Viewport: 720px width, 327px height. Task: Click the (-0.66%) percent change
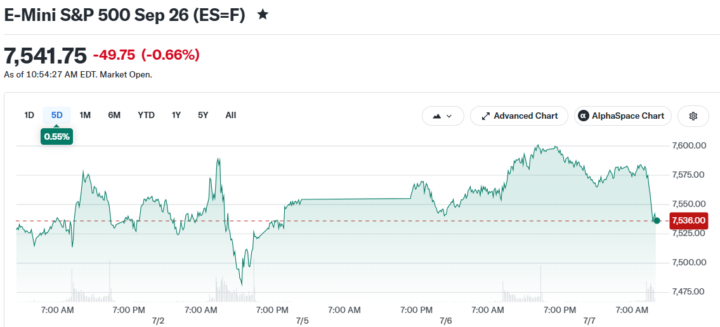coord(171,55)
